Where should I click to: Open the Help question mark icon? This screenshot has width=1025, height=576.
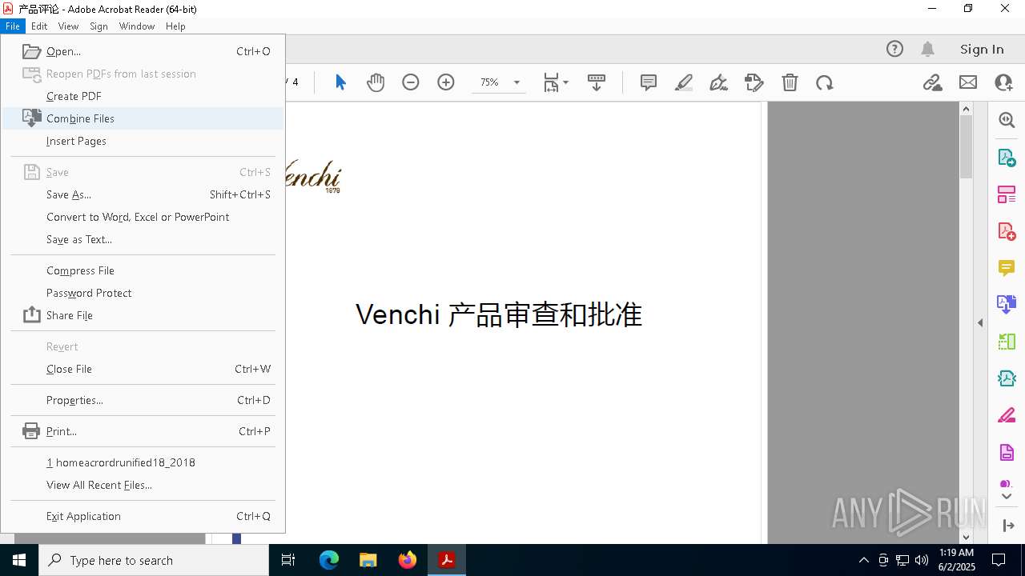894,49
